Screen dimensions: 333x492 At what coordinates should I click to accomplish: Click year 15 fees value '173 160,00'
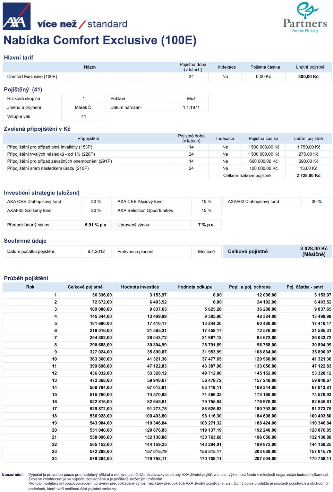[265, 395]
